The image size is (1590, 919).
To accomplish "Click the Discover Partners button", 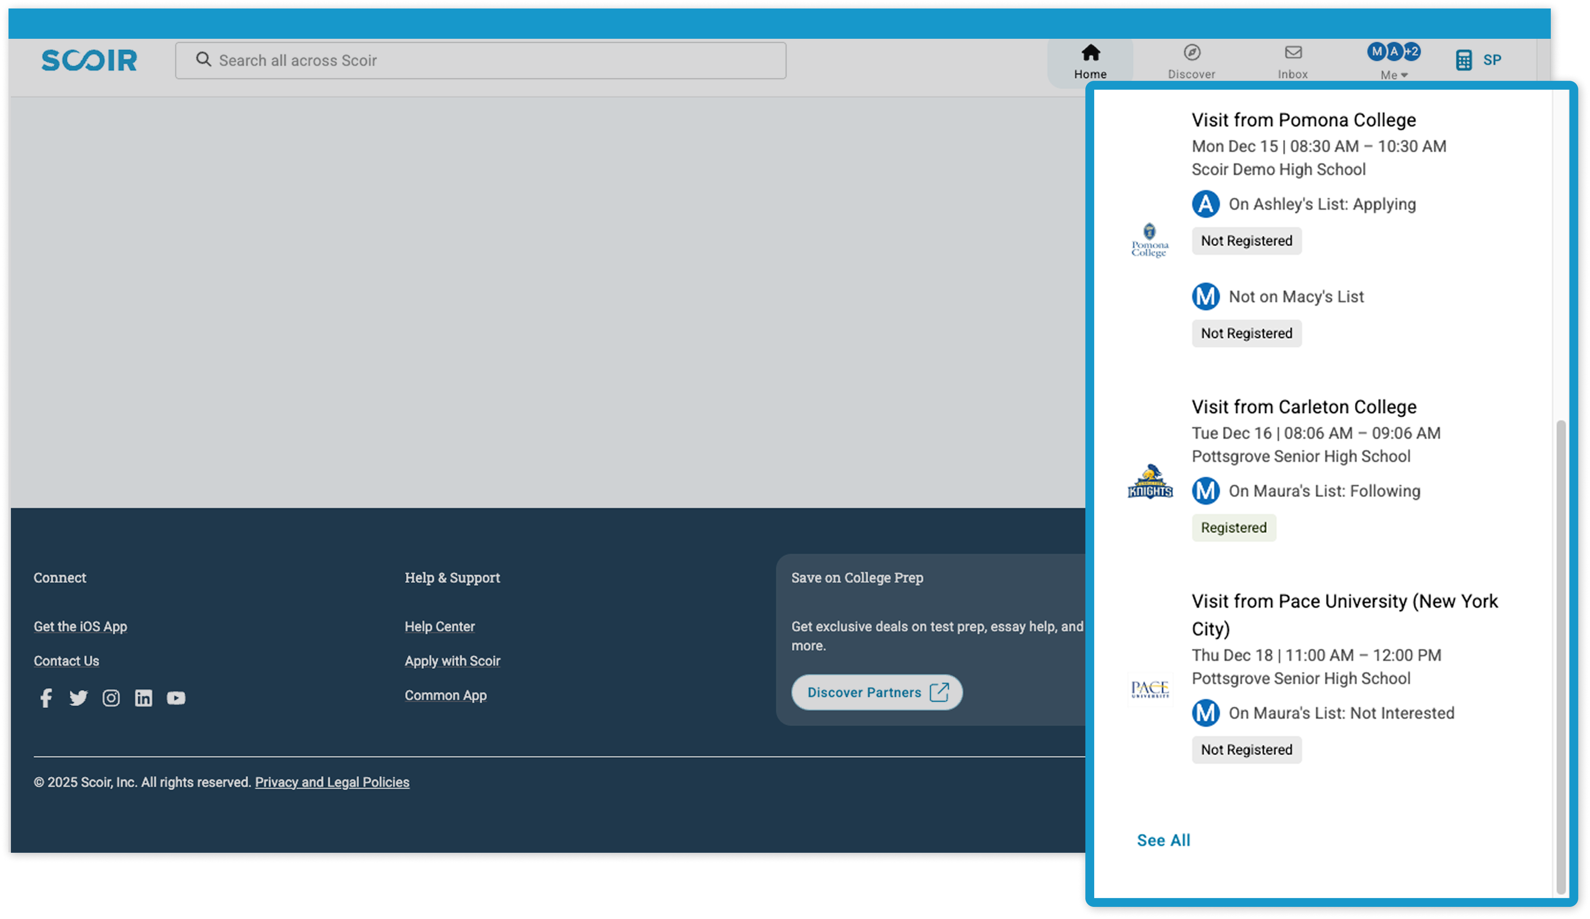I will click(876, 692).
